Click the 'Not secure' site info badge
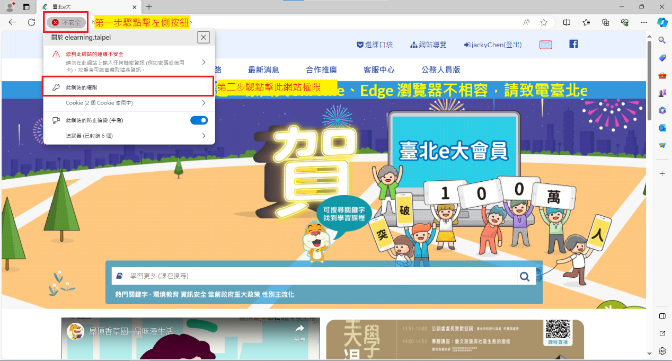 click(x=66, y=22)
